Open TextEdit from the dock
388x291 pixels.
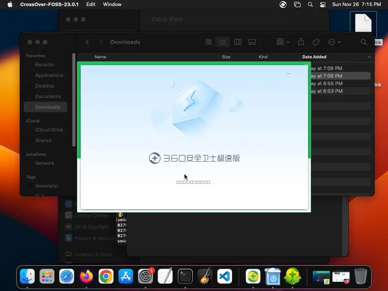(x=165, y=276)
